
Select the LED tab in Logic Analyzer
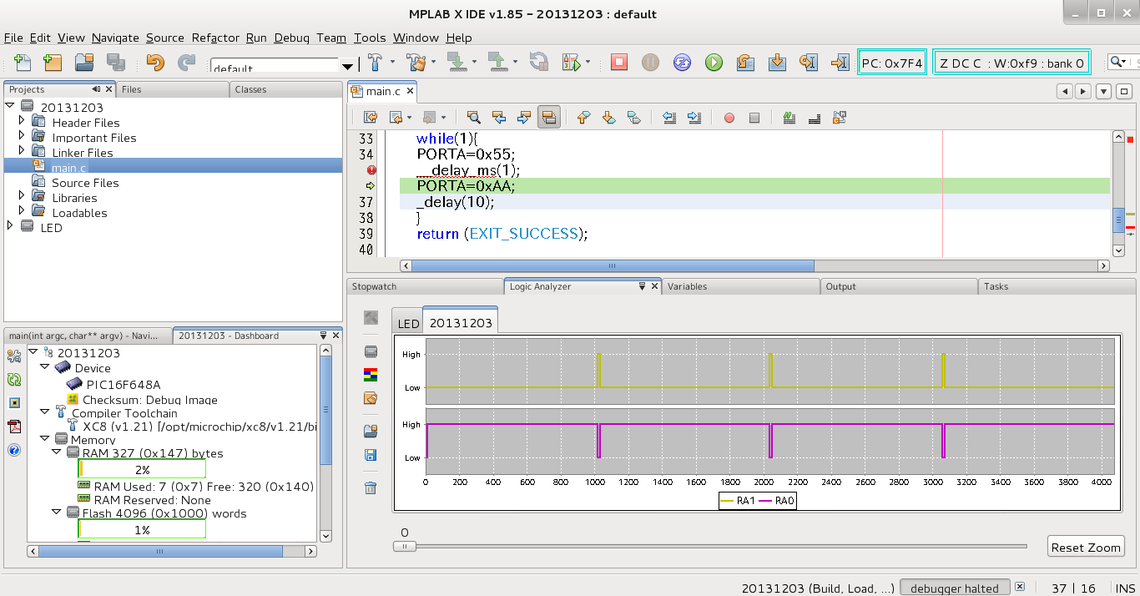[408, 323]
